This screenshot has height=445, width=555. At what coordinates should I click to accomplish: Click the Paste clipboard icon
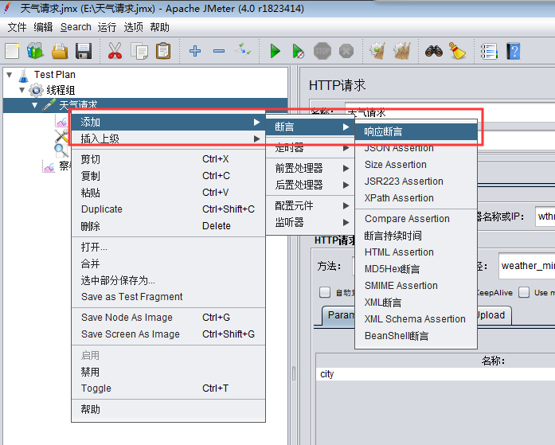pos(163,51)
